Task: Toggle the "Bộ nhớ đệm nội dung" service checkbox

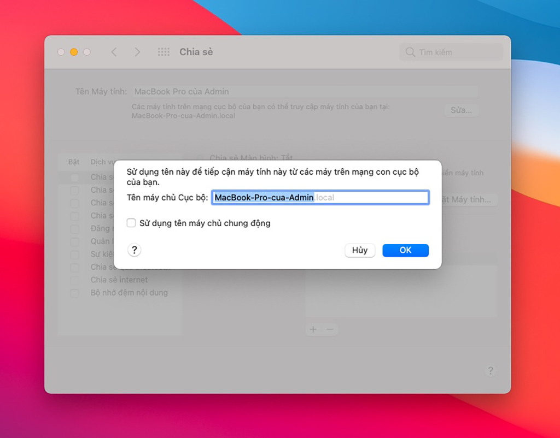Action: tap(74, 293)
